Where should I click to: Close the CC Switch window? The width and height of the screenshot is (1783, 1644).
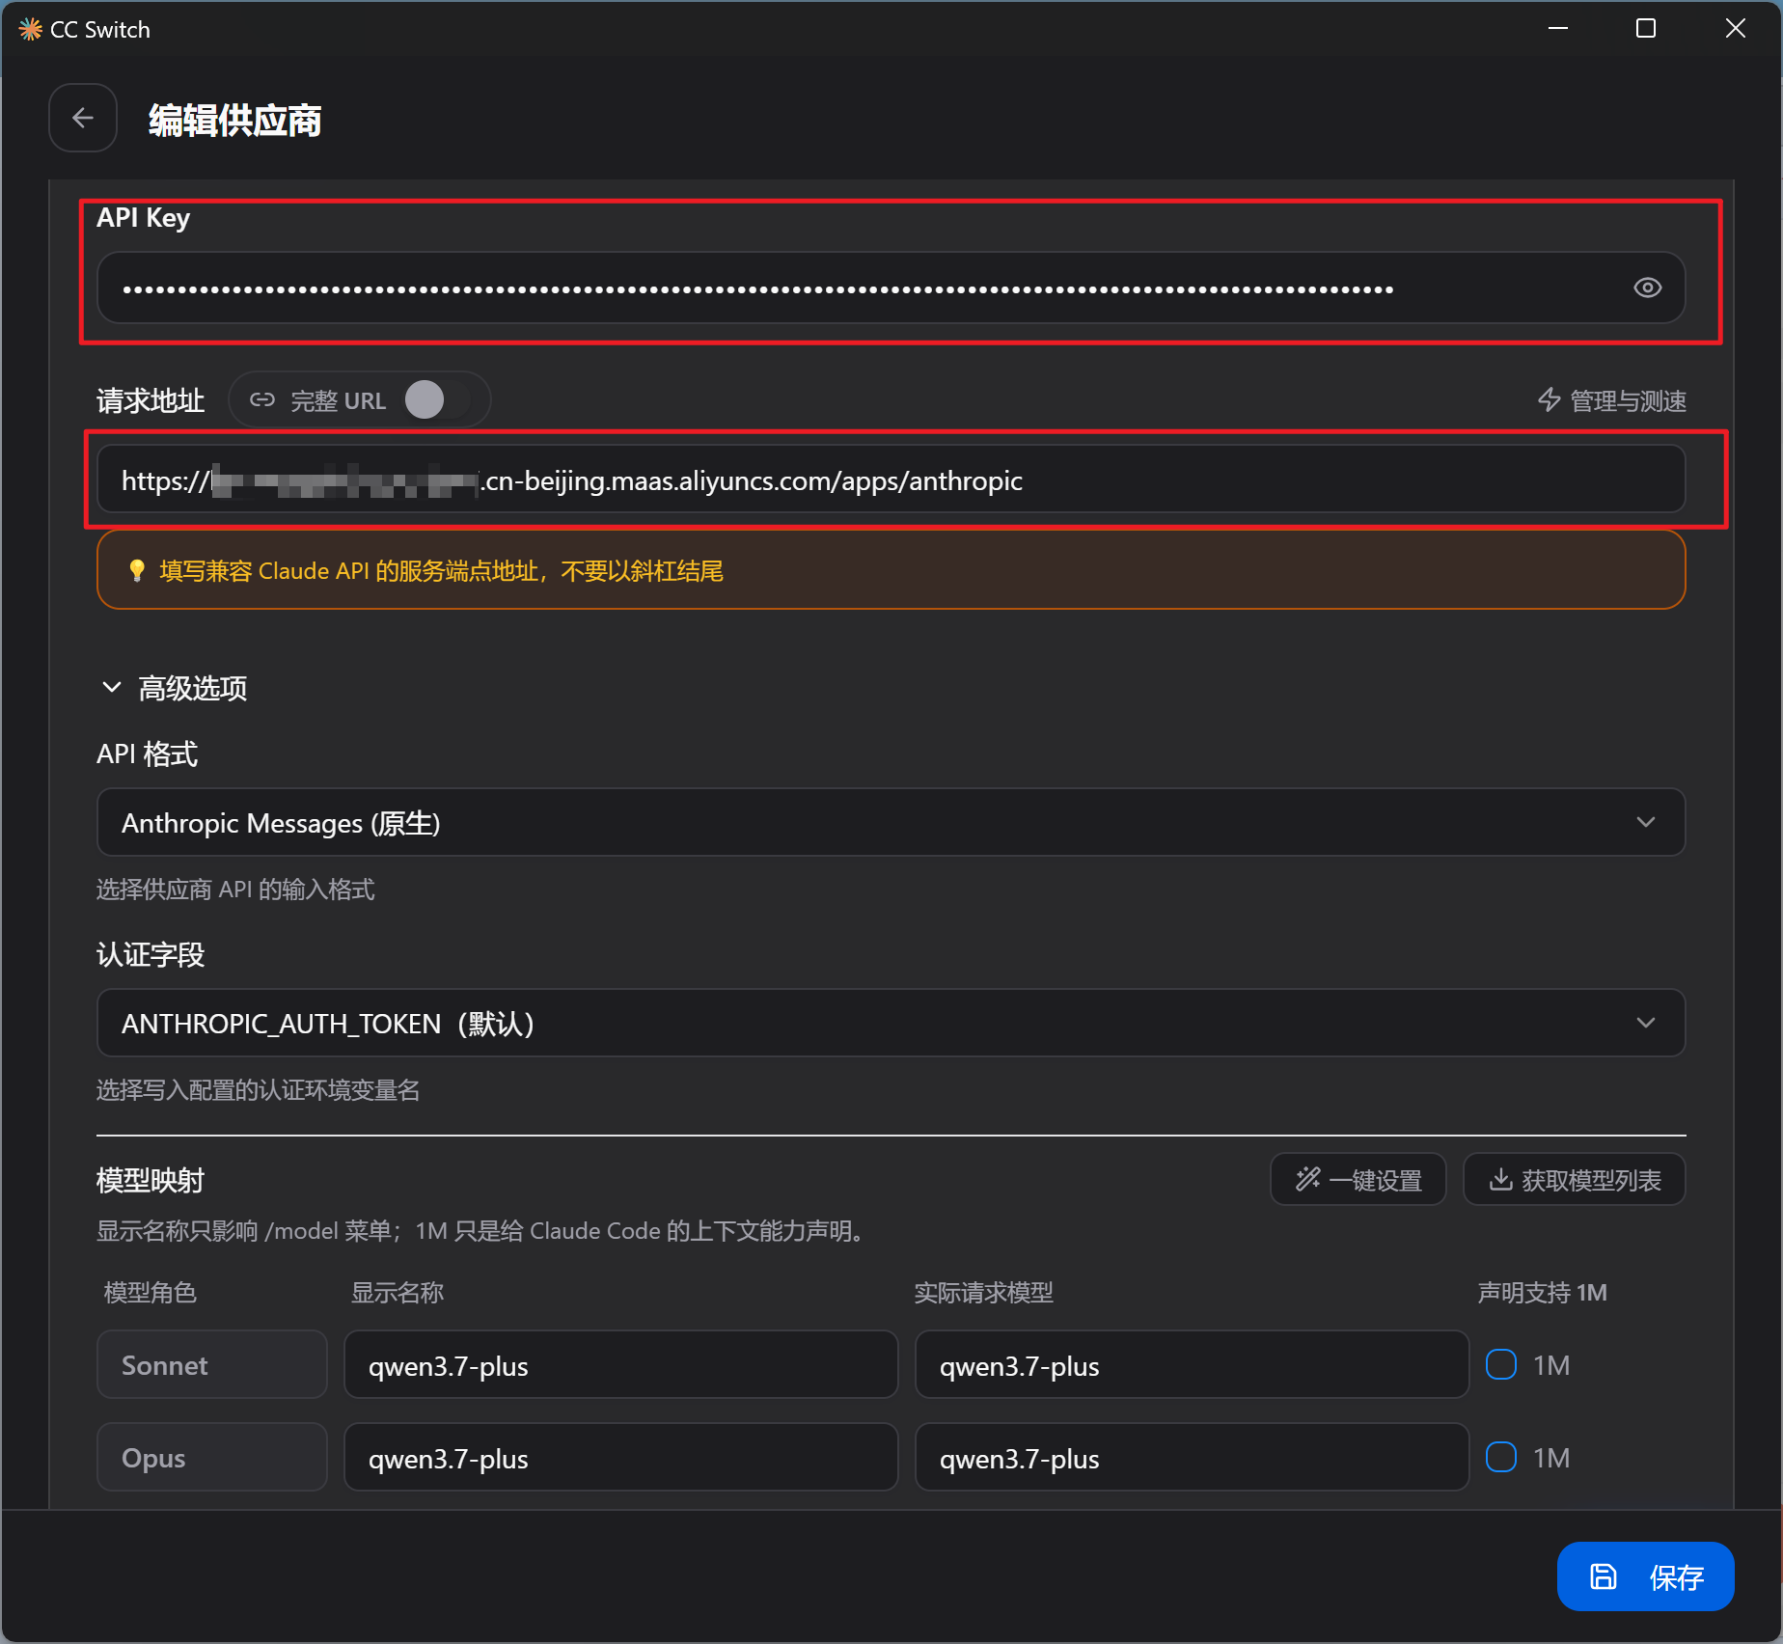1735,29
